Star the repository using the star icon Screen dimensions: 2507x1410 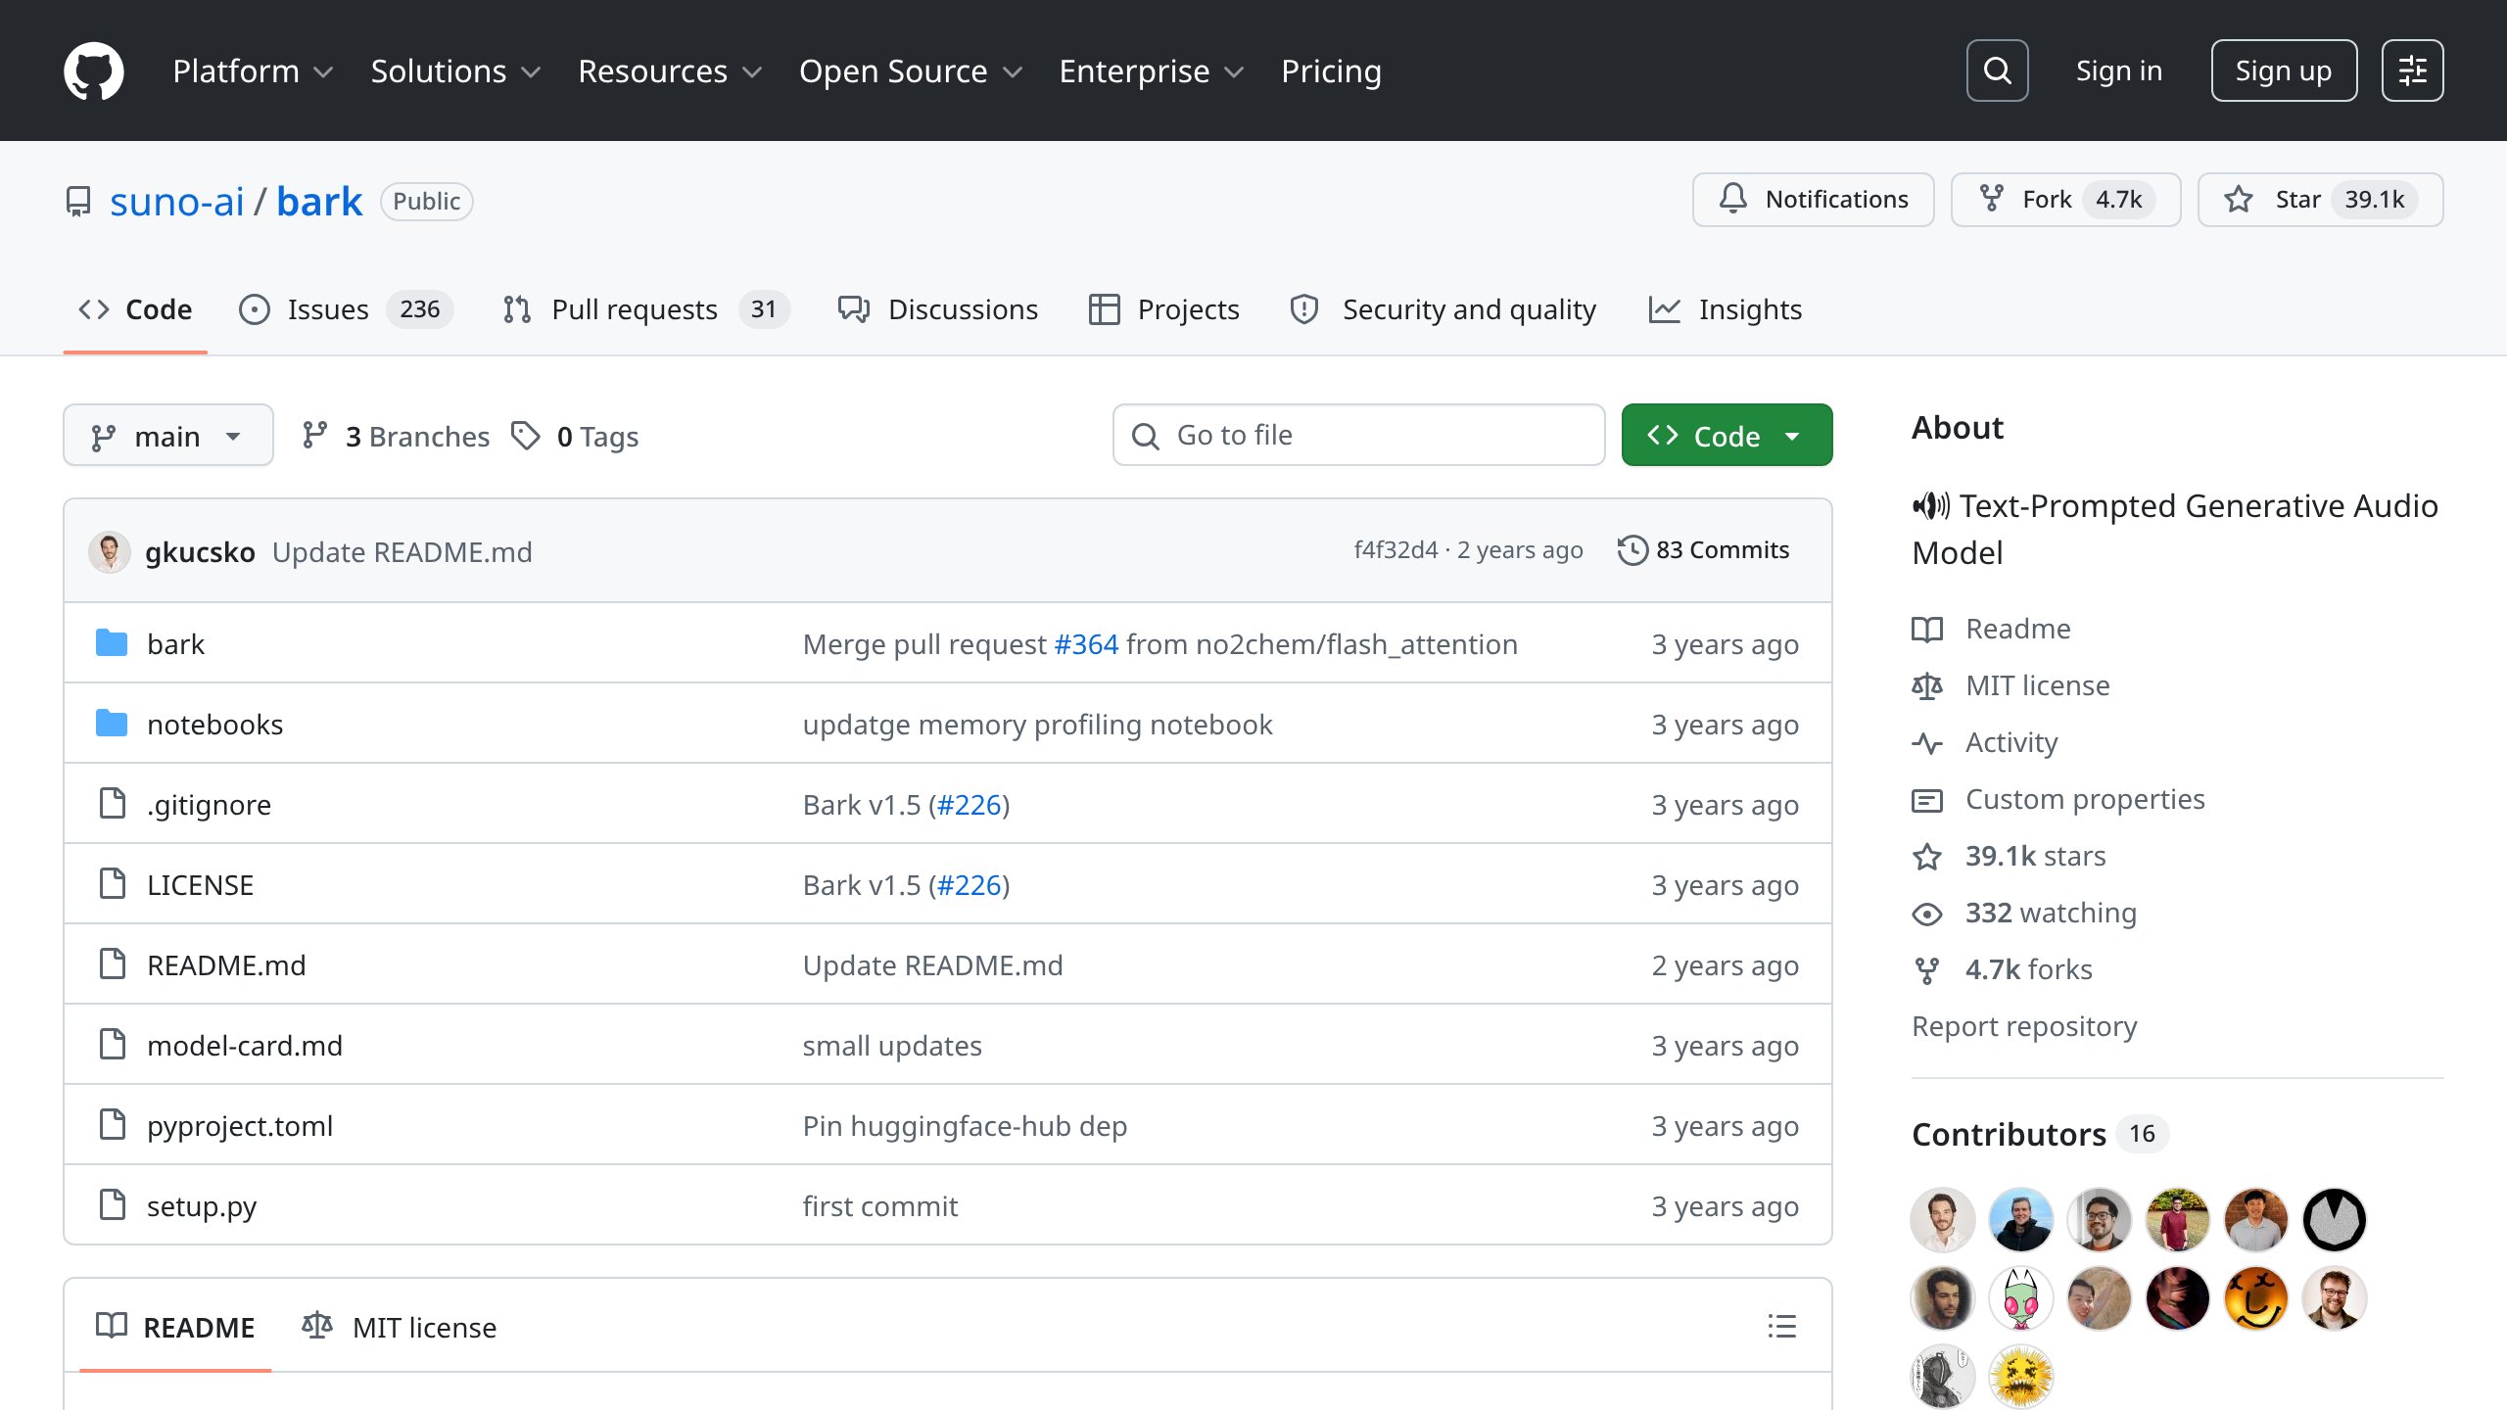(2238, 199)
